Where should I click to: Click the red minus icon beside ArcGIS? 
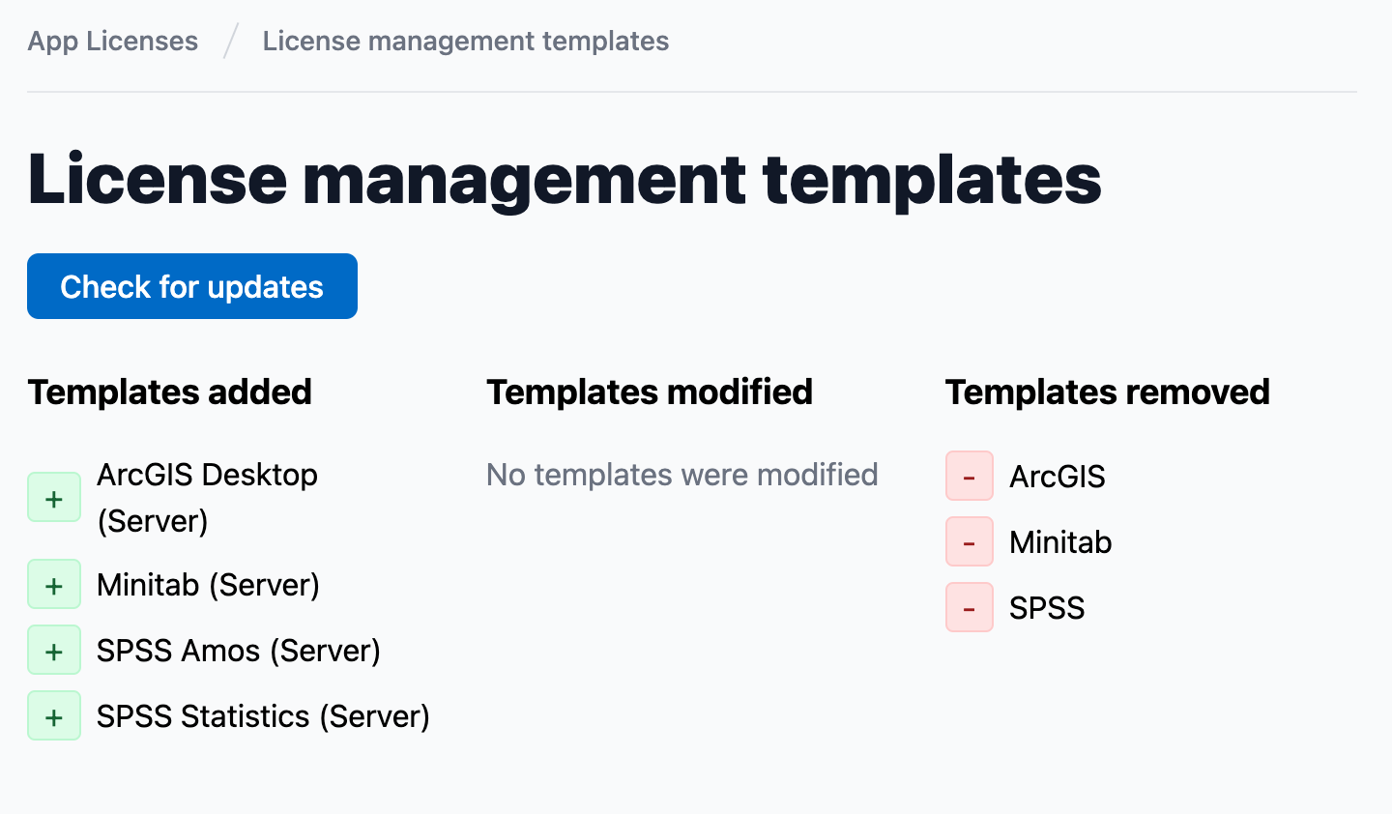click(970, 477)
